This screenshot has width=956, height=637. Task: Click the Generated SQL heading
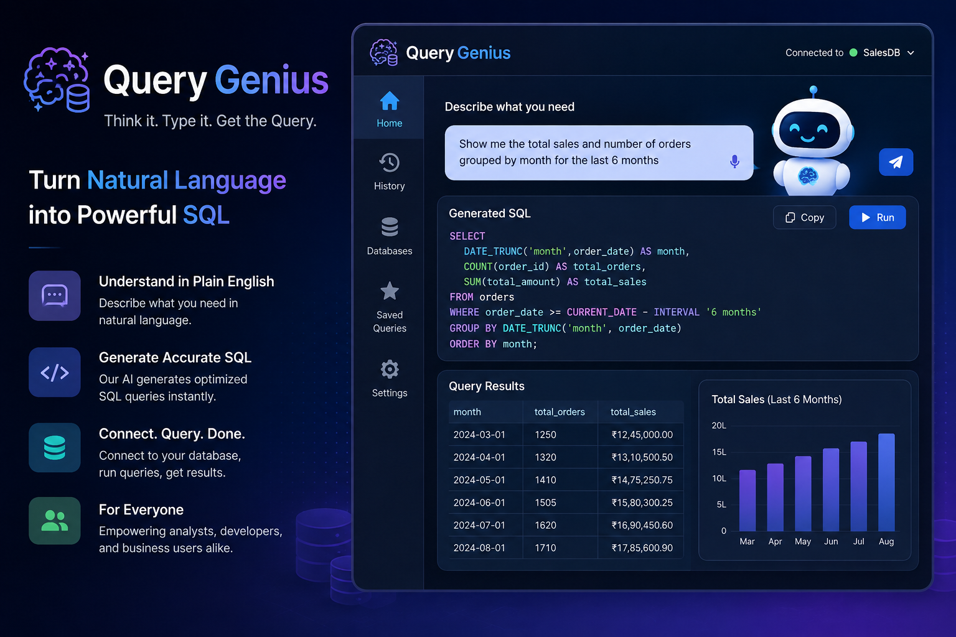pos(490,213)
